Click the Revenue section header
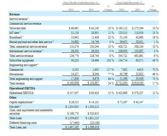The height and width of the screenshot is (136, 167). (15, 14)
